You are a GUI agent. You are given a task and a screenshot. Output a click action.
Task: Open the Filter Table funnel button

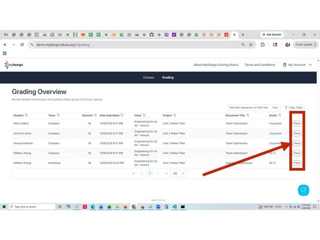tap(294, 108)
